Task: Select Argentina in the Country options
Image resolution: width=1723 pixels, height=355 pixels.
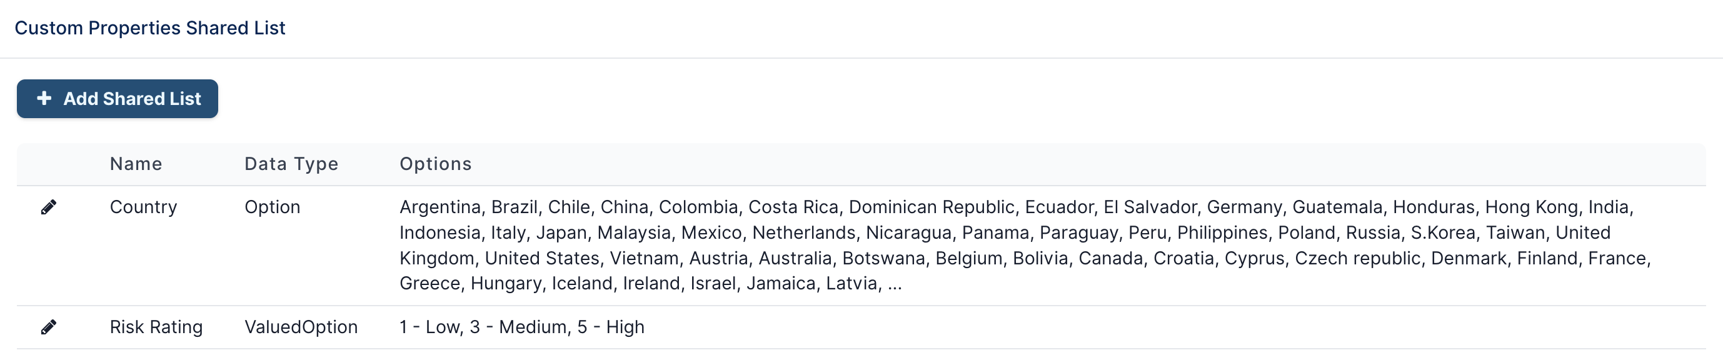Action: (x=440, y=207)
